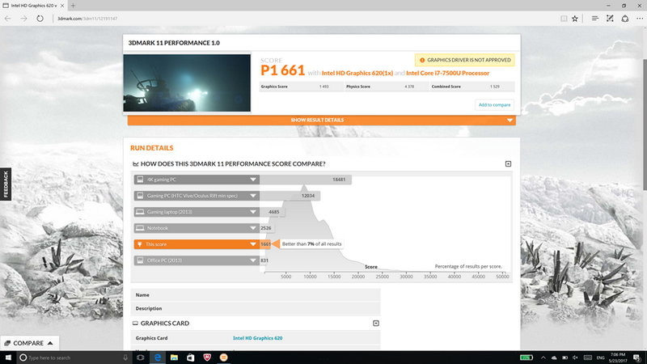Click the Graphics driver not approved warning
The height and width of the screenshot is (364, 647).
tap(464, 60)
